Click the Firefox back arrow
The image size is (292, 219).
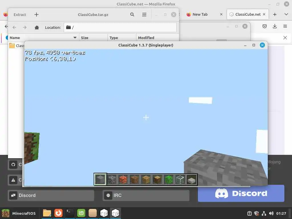coord(6,27)
